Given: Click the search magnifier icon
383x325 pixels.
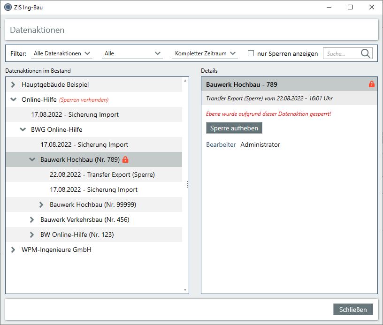Looking at the screenshot, I should [366, 53].
